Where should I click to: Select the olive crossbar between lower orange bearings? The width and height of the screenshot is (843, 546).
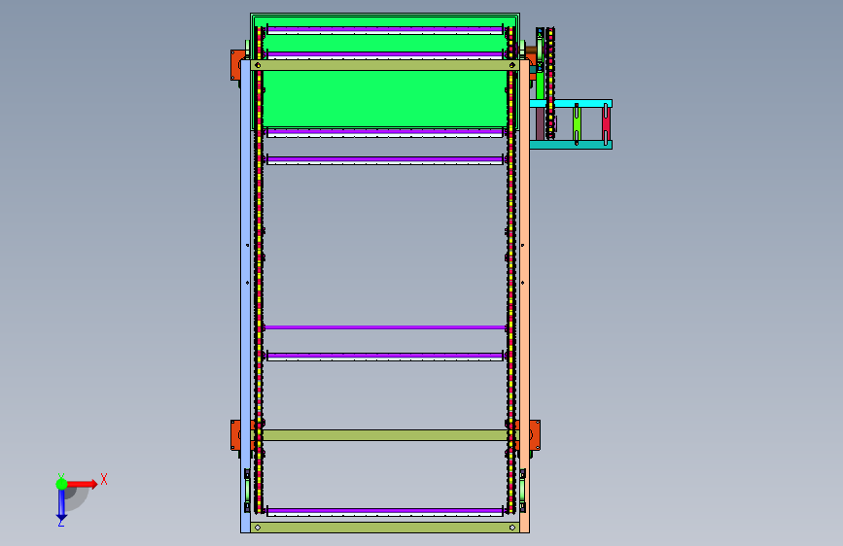385,434
